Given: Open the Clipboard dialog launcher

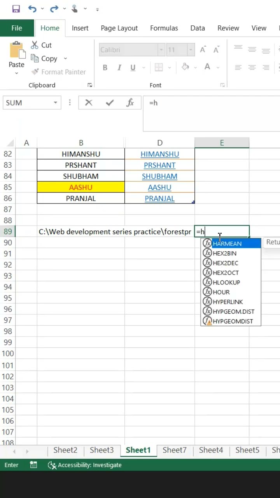Looking at the screenshot, I should point(90,85).
